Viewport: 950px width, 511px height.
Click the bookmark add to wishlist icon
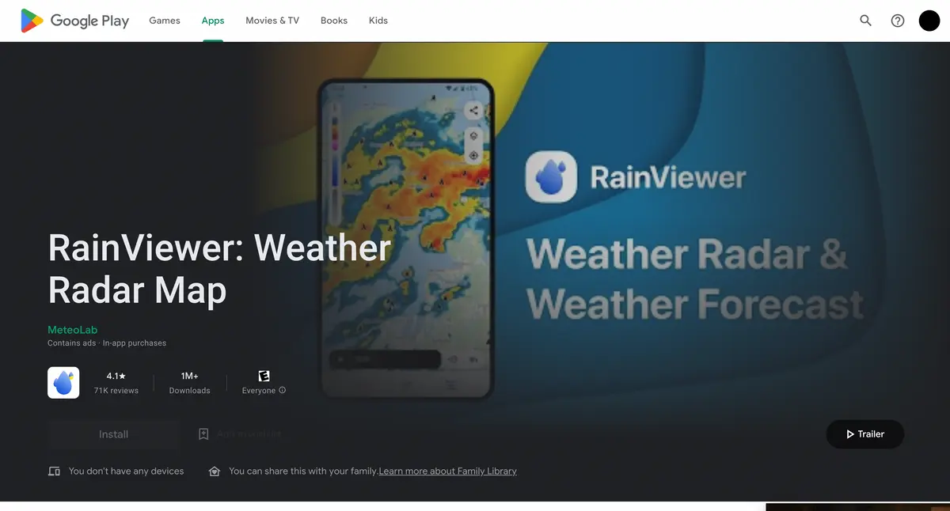point(203,434)
